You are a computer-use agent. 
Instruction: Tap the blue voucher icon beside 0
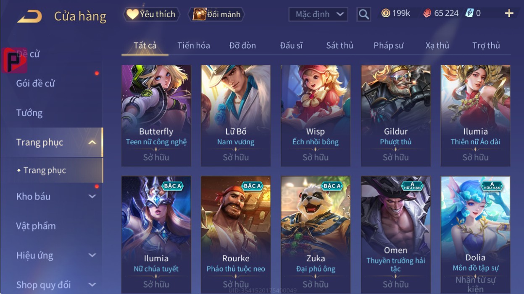point(469,13)
